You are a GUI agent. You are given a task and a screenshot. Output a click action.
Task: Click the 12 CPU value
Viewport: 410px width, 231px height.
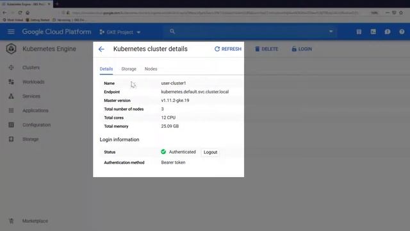[168, 117]
